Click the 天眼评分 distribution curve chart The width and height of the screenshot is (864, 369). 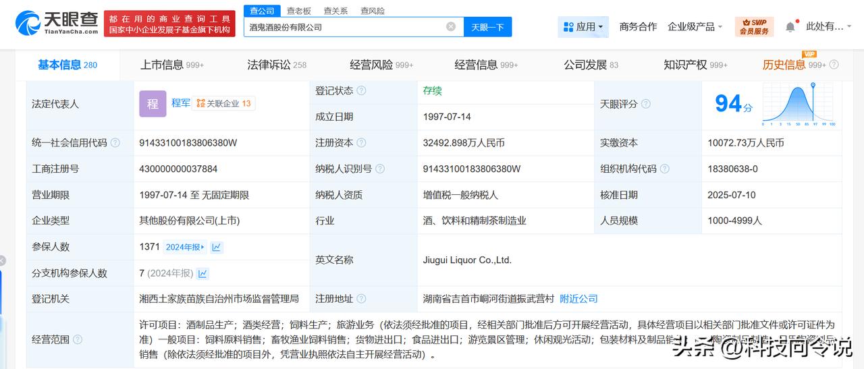(x=799, y=105)
